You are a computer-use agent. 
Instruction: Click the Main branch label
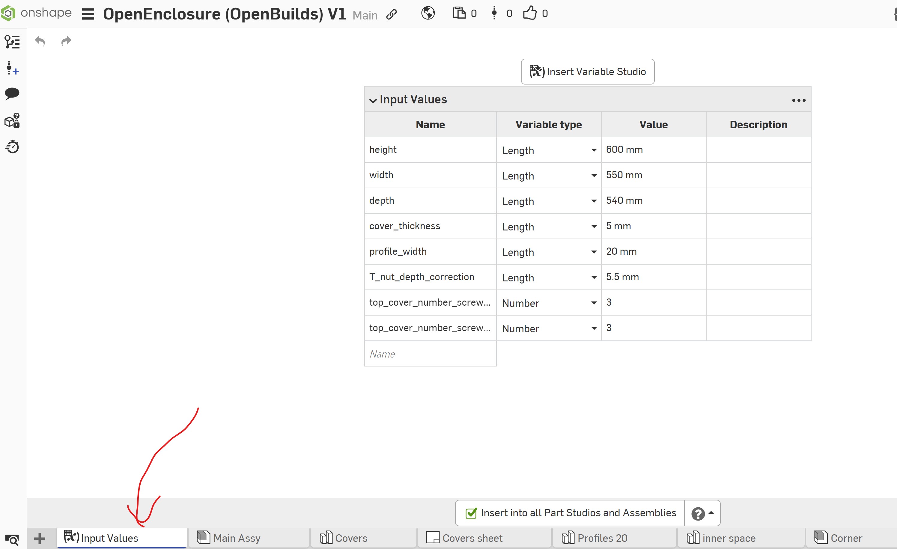point(365,15)
